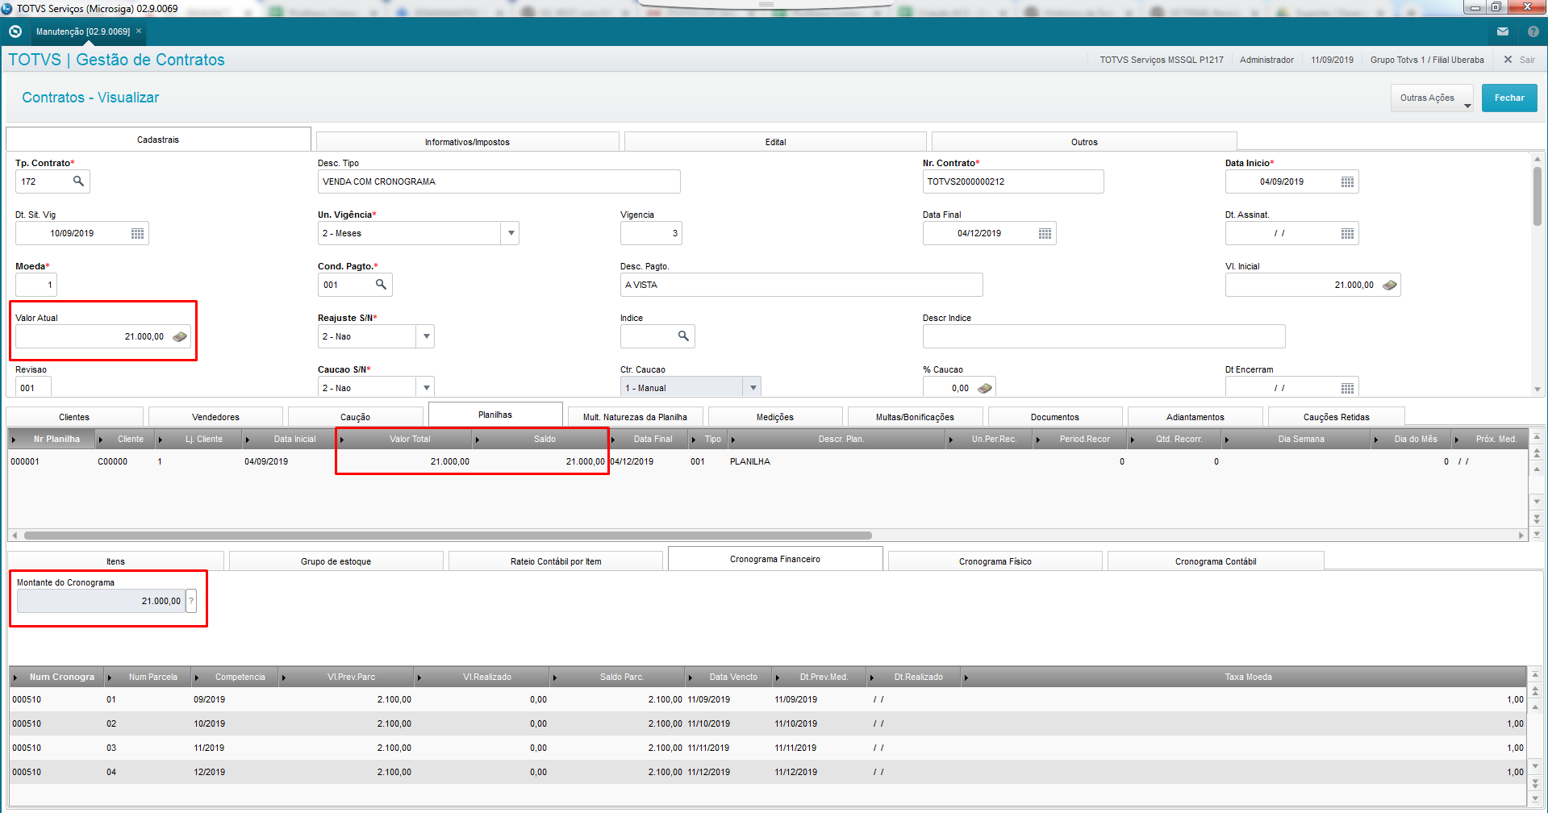Expand the Reajuste S/N dropdown
The width and height of the screenshot is (1548, 813).
426,336
